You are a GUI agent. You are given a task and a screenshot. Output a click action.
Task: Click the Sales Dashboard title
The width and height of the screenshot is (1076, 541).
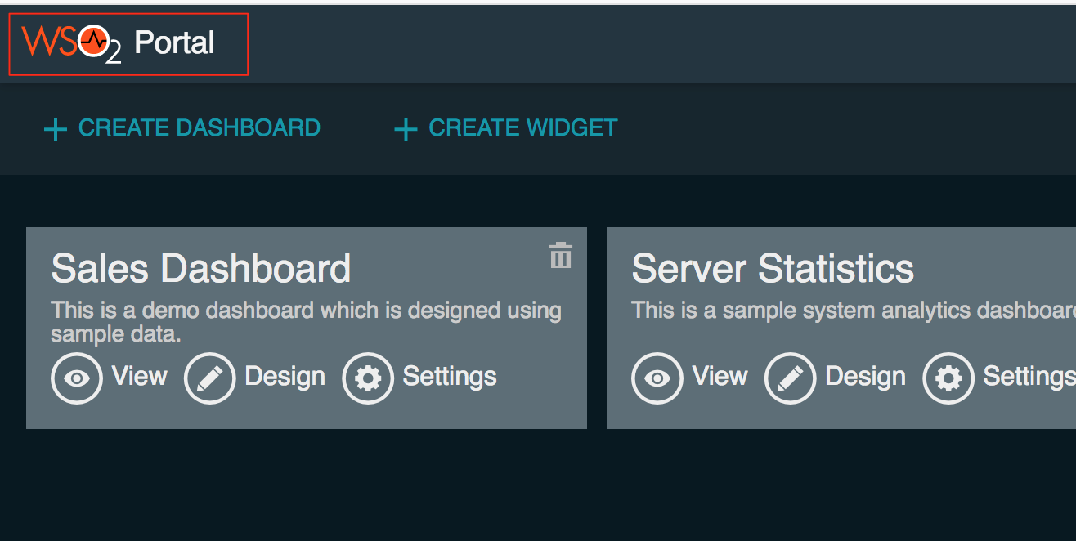coord(201,268)
